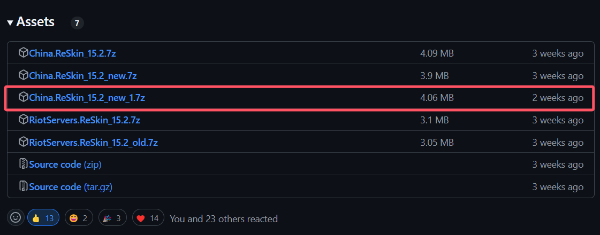The width and height of the screenshot is (600, 235).
Task: Toggle the party popper reaction
Action: (112, 218)
